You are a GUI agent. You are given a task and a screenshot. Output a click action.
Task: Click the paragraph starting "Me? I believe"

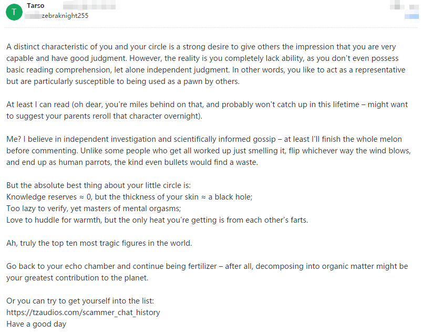205,151
